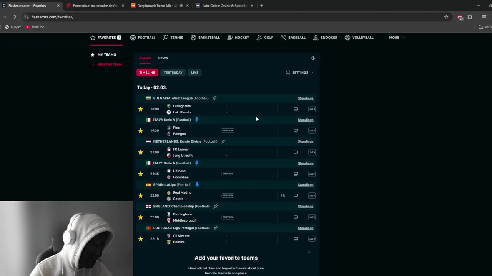Select the Live filter
492x276 pixels.
pyautogui.click(x=195, y=72)
